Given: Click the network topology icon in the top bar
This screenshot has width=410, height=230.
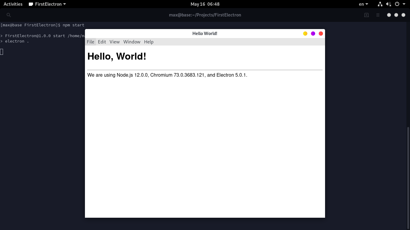Looking at the screenshot, I should pyautogui.click(x=380, y=4).
